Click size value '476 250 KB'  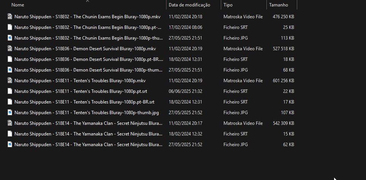(x=284, y=17)
